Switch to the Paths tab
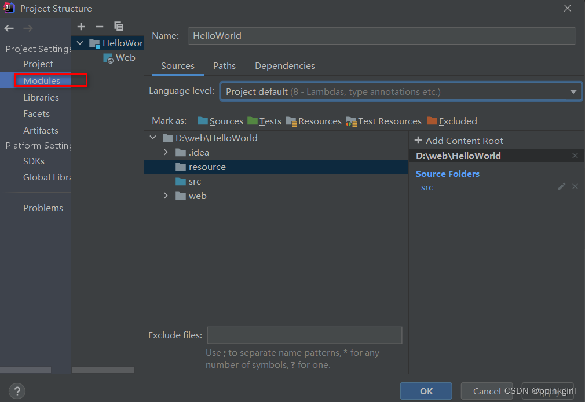 pyautogui.click(x=224, y=66)
